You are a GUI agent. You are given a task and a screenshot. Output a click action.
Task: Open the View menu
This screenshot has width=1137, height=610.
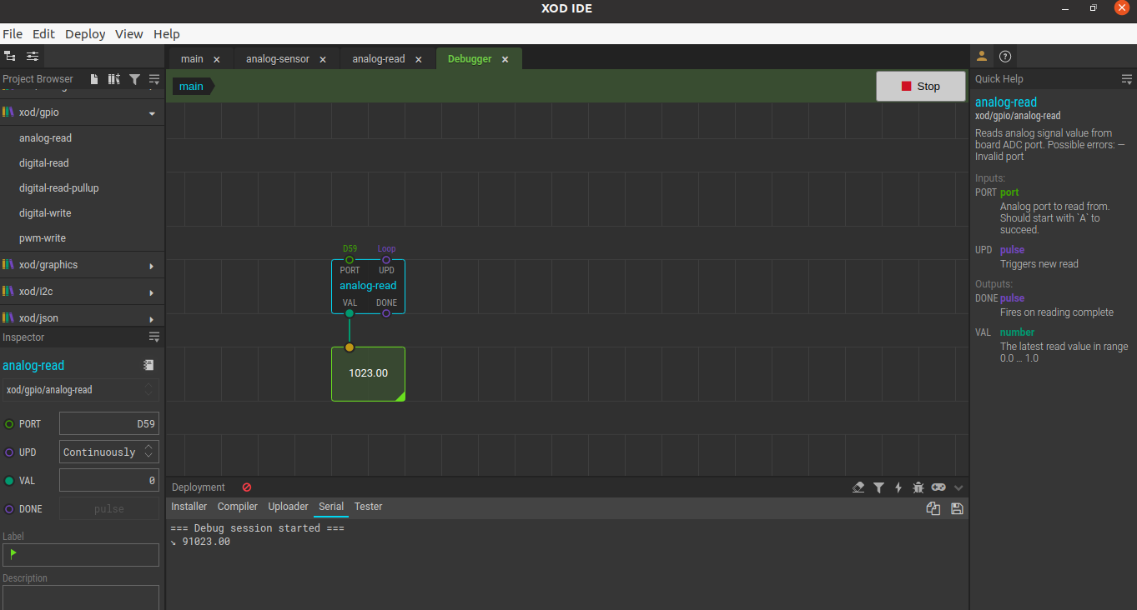coord(129,34)
